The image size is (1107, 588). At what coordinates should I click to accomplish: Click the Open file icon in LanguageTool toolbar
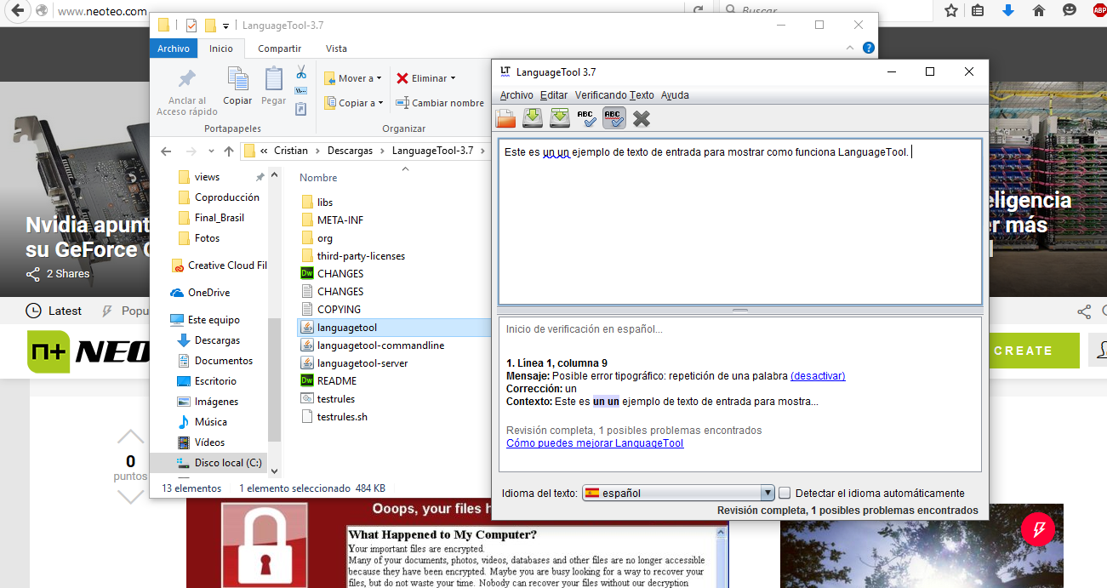pos(506,118)
